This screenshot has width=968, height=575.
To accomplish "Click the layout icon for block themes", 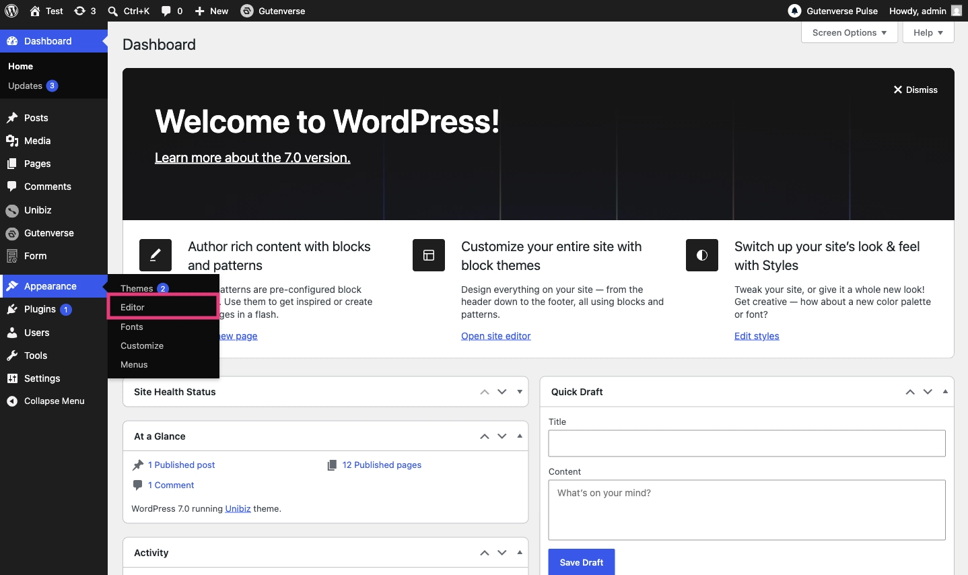I will (429, 255).
